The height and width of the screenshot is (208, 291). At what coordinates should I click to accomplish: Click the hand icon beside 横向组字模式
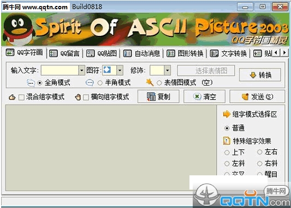[x=78, y=97]
